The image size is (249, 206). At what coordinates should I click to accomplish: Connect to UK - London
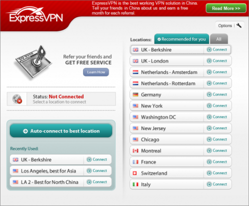[x=217, y=61]
